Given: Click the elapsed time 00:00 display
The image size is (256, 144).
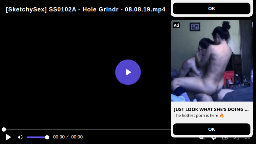Looking at the screenshot, I should 59,137.
